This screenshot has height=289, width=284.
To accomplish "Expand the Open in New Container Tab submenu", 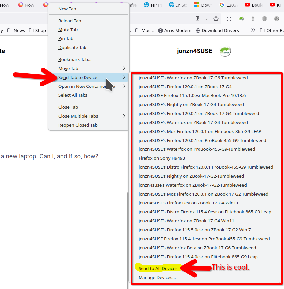I will tap(88, 86).
